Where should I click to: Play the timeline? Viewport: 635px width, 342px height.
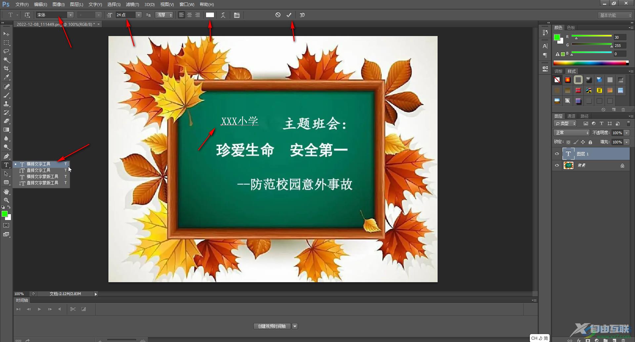(x=39, y=309)
